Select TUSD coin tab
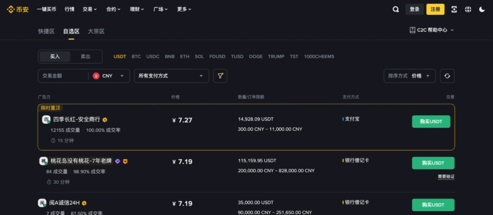Viewport: 493px width, 215px height. coord(237,56)
